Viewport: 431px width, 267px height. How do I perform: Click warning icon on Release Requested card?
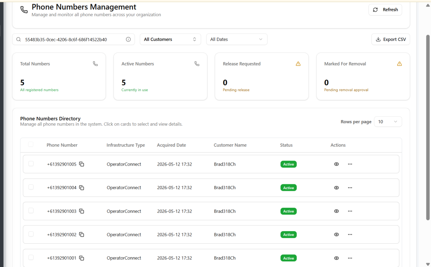pos(298,64)
